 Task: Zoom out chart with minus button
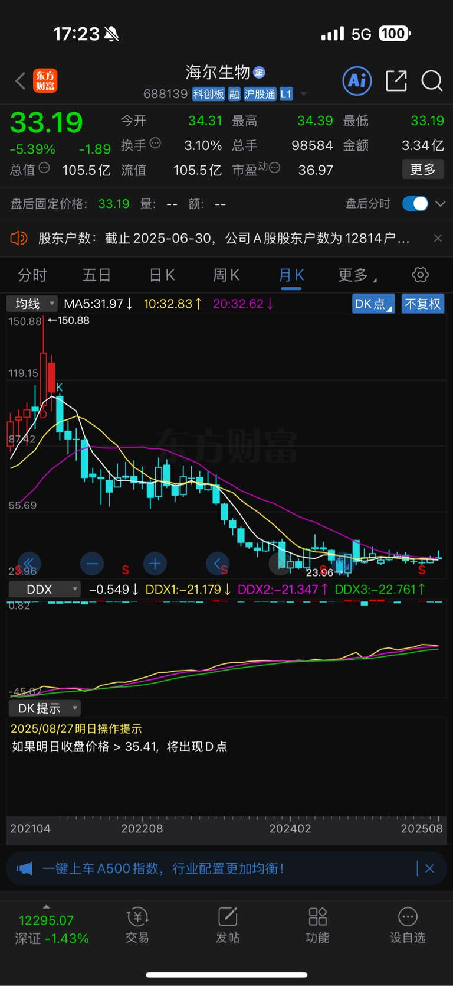pyautogui.click(x=91, y=564)
